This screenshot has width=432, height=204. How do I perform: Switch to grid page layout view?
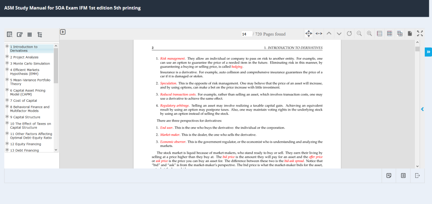390,34
